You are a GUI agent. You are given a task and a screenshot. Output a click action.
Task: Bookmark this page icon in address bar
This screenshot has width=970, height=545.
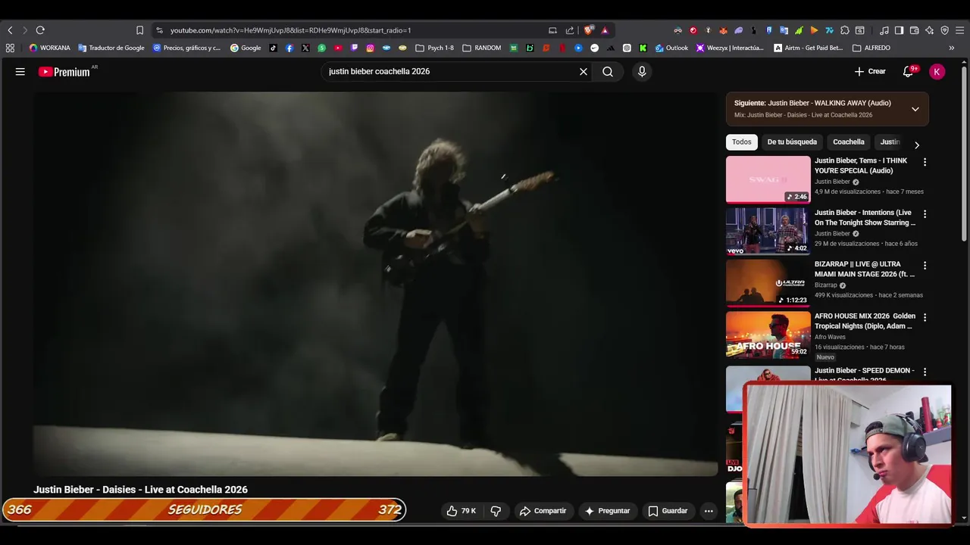[x=139, y=30]
